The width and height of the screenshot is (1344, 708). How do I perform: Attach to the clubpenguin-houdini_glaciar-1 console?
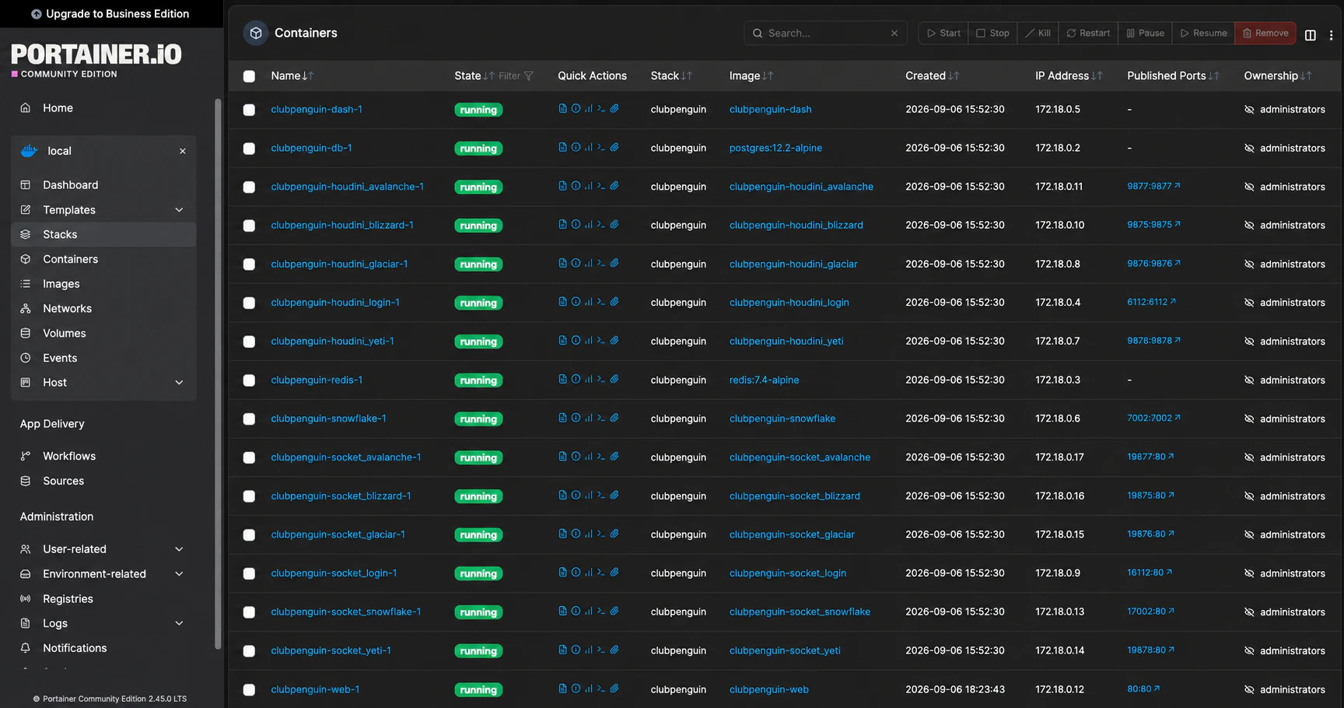pos(614,264)
